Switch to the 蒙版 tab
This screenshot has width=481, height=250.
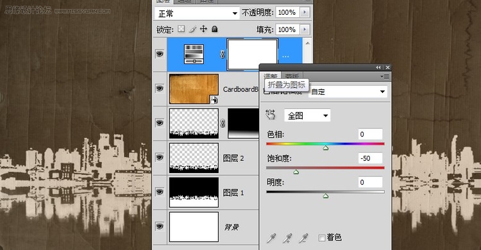292,76
